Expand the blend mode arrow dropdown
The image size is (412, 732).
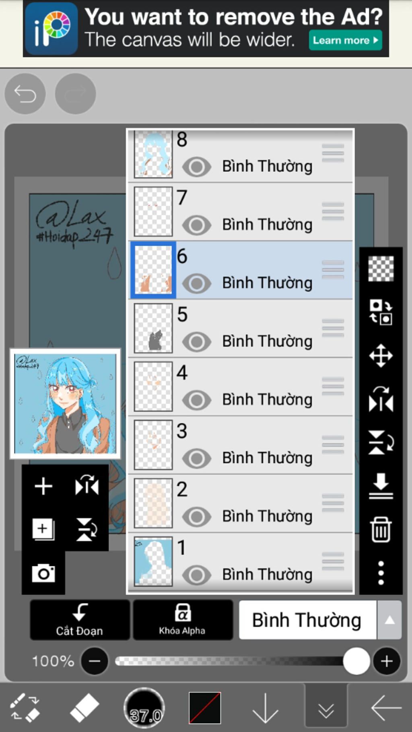389,620
